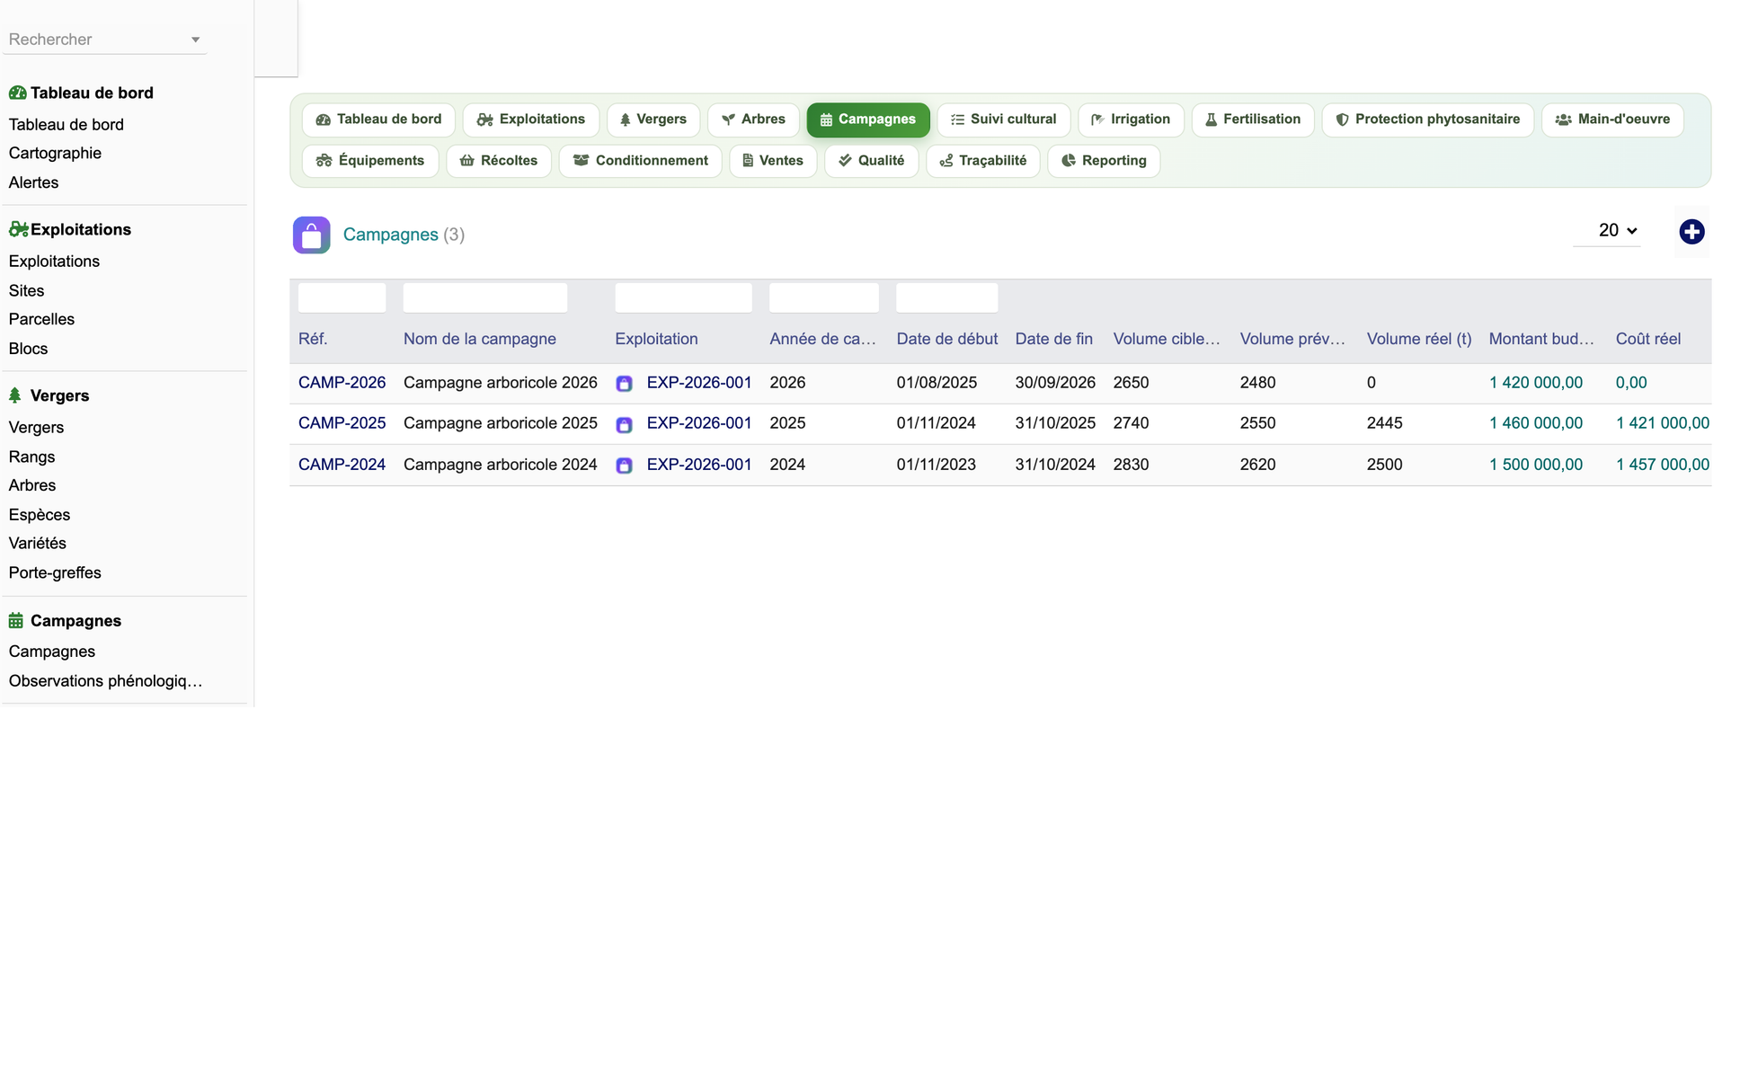Image resolution: width=1749 pixels, height=1082 pixels.
Task: Switch to the Vergers tab
Action: click(x=653, y=120)
